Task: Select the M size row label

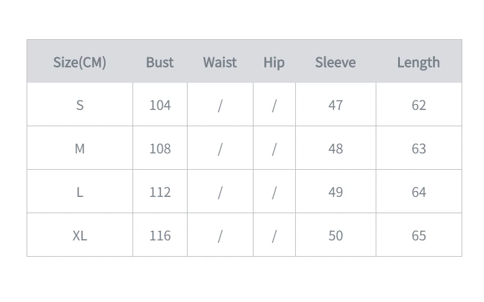Action: pyautogui.click(x=80, y=149)
